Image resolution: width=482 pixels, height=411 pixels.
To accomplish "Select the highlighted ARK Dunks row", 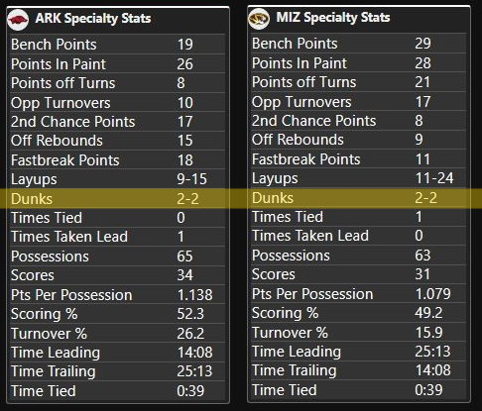I will [118, 199].
